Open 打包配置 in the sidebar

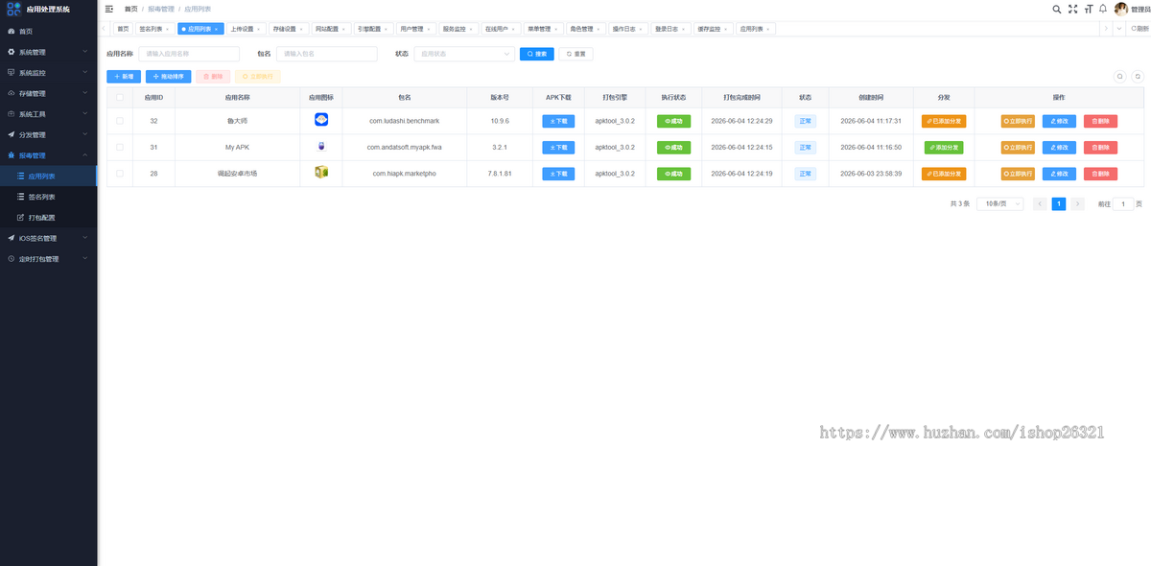point(48,218)
